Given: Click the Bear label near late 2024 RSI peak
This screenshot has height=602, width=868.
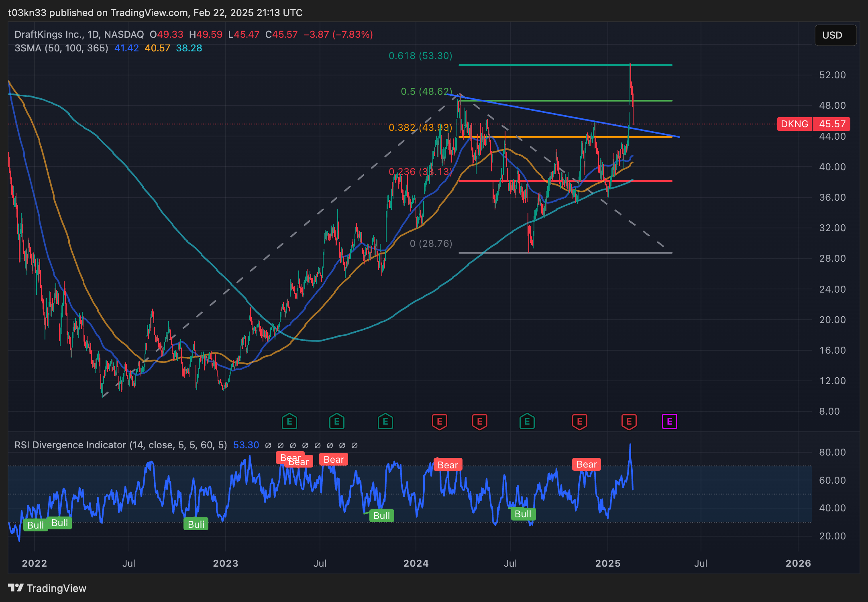Looking at the screenshot, I should pyautogui.click(x=587, y=464).
